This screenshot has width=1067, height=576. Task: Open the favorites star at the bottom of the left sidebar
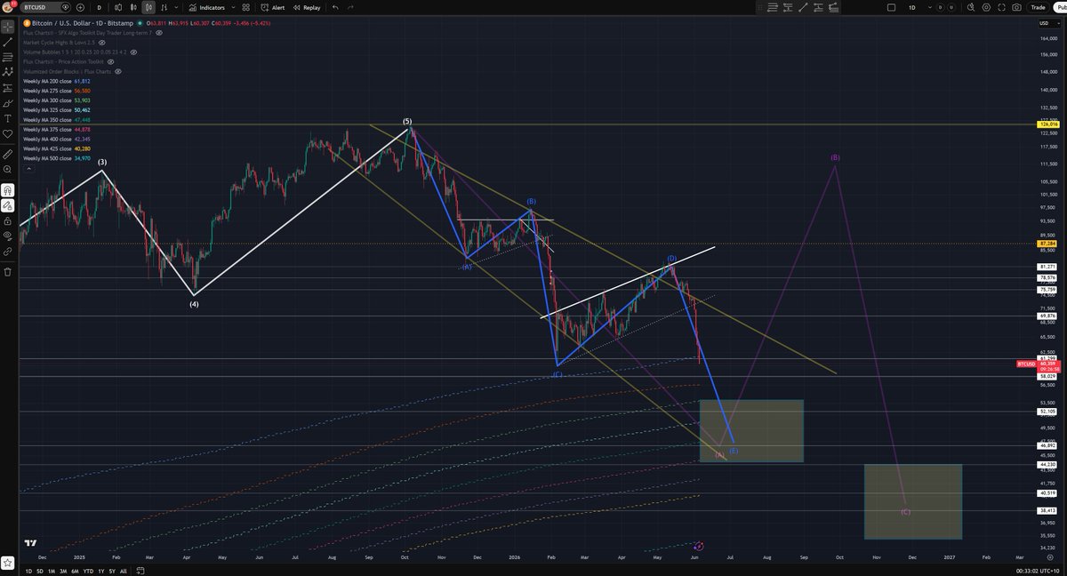tap(7, 563)
